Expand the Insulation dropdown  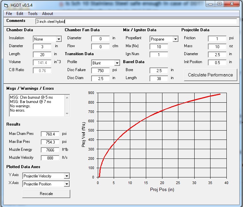[x=58, y=39]
